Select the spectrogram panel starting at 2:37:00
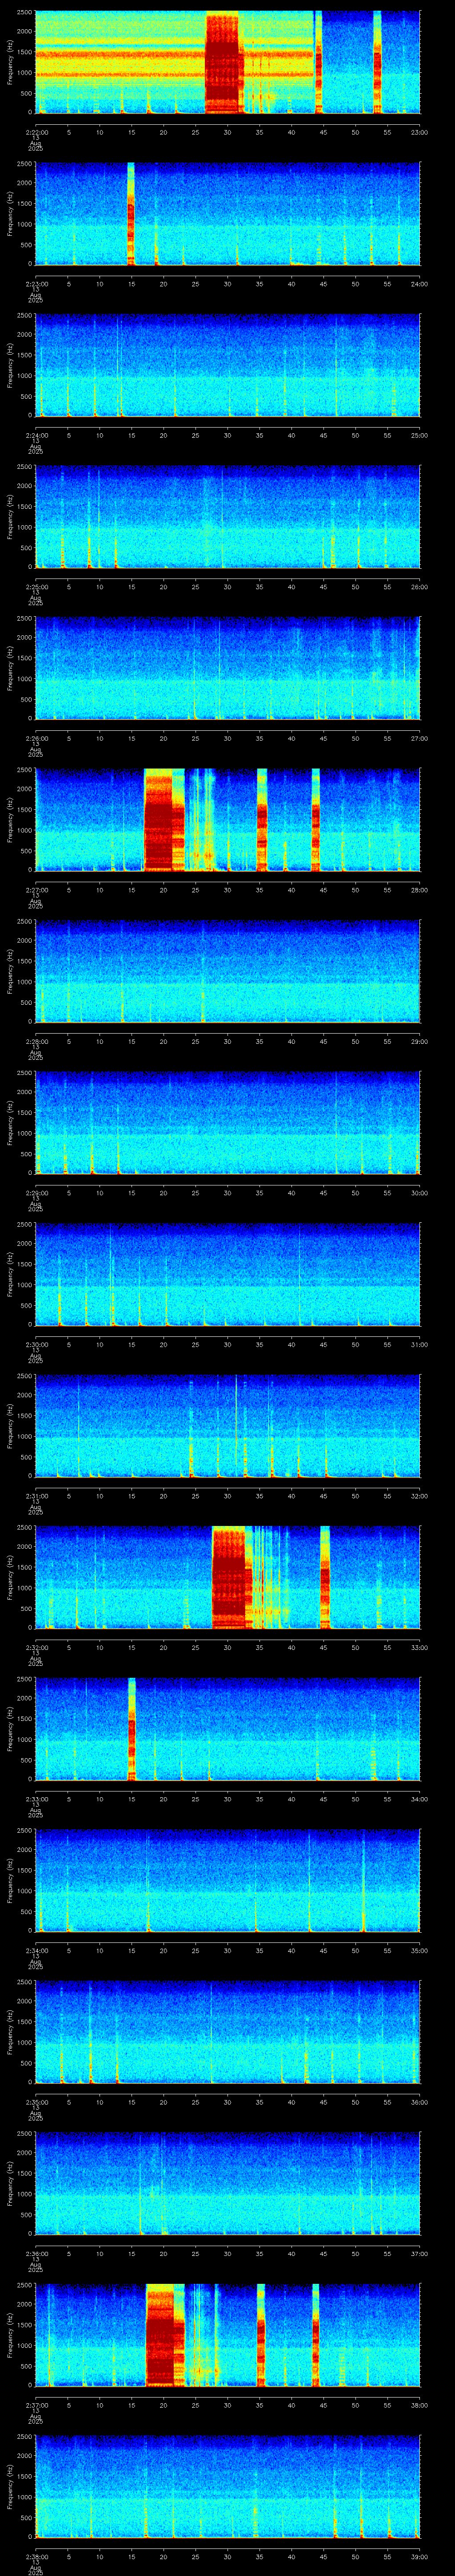The image size is (455, 2576). [227, 2335]
